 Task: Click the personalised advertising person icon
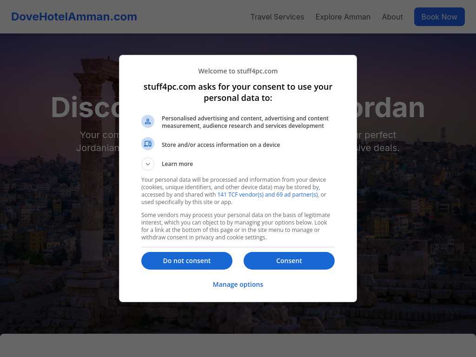tap(148, 121)
